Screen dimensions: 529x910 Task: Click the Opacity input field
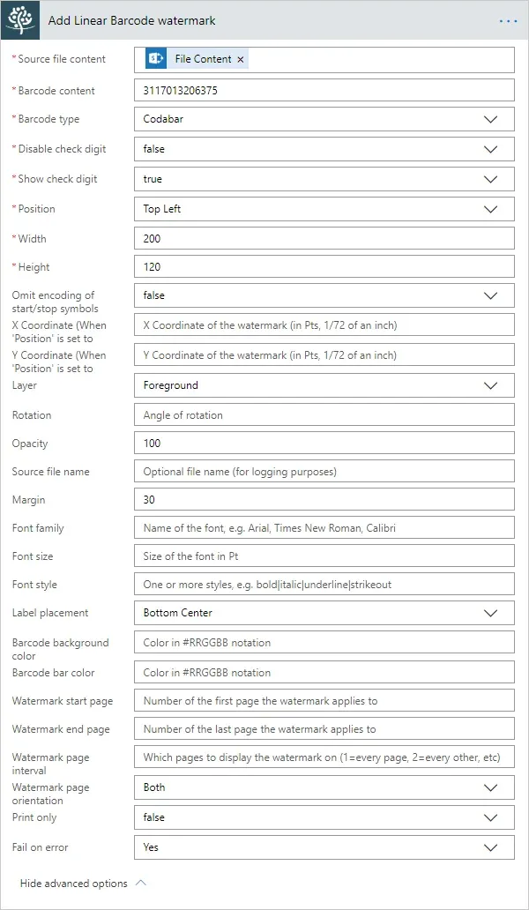click(x=324, y=444)
